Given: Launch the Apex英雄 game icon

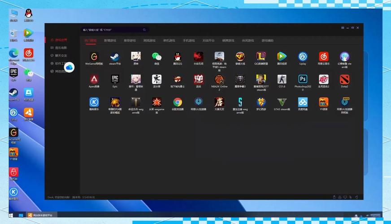Looking at the screenshot, I should 94,79.
